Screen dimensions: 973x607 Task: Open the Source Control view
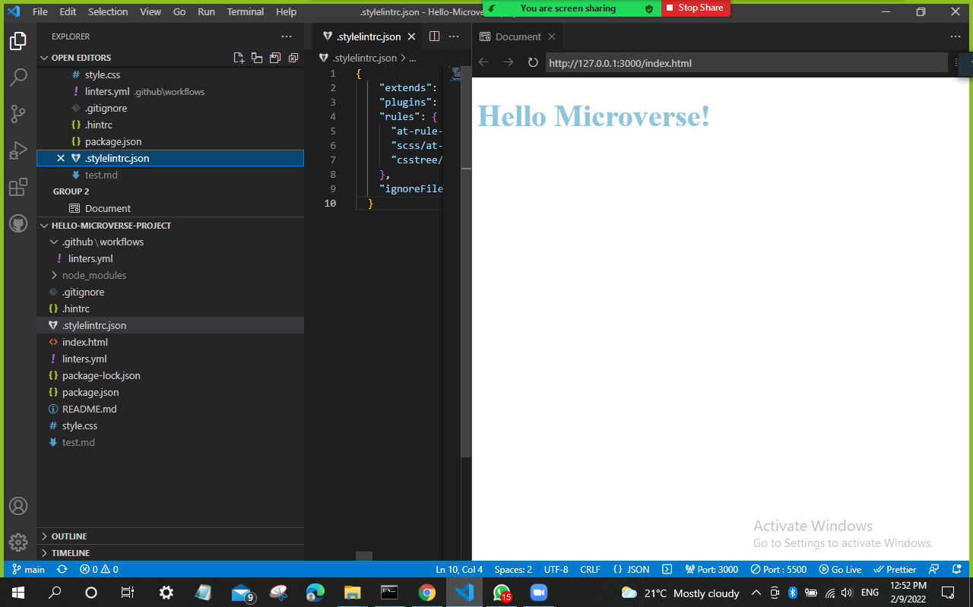tap(19, 113)
